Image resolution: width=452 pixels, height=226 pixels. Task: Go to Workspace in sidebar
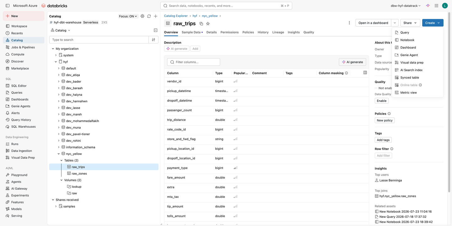[x=24, y=26]
